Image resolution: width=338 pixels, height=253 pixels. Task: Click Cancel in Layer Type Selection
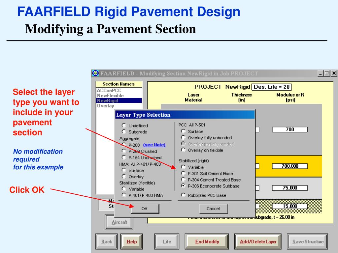click(214, 209)
